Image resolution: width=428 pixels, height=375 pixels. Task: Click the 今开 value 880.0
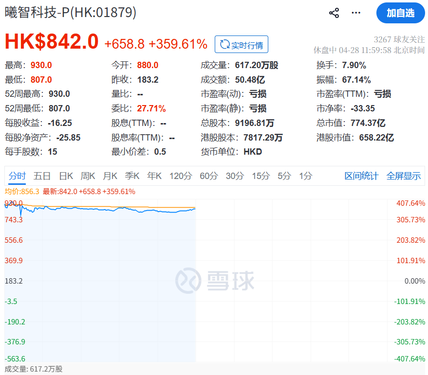point(148,65)
